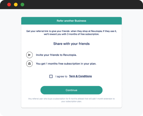Tick the 'I agree to' checkbox

click(x=51, y=76)
